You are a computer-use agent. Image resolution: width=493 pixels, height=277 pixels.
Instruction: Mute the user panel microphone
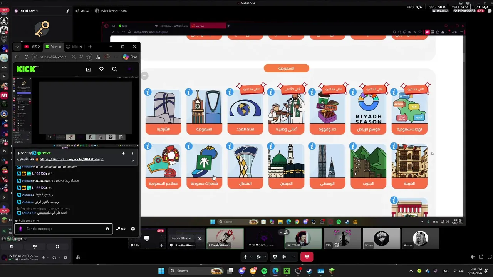[x=44, y=257]
